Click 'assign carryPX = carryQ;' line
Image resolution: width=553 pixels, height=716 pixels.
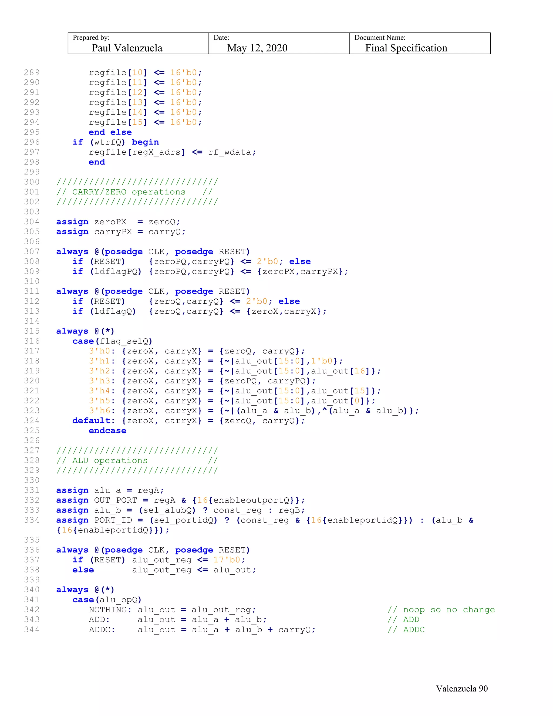point(121,232)
